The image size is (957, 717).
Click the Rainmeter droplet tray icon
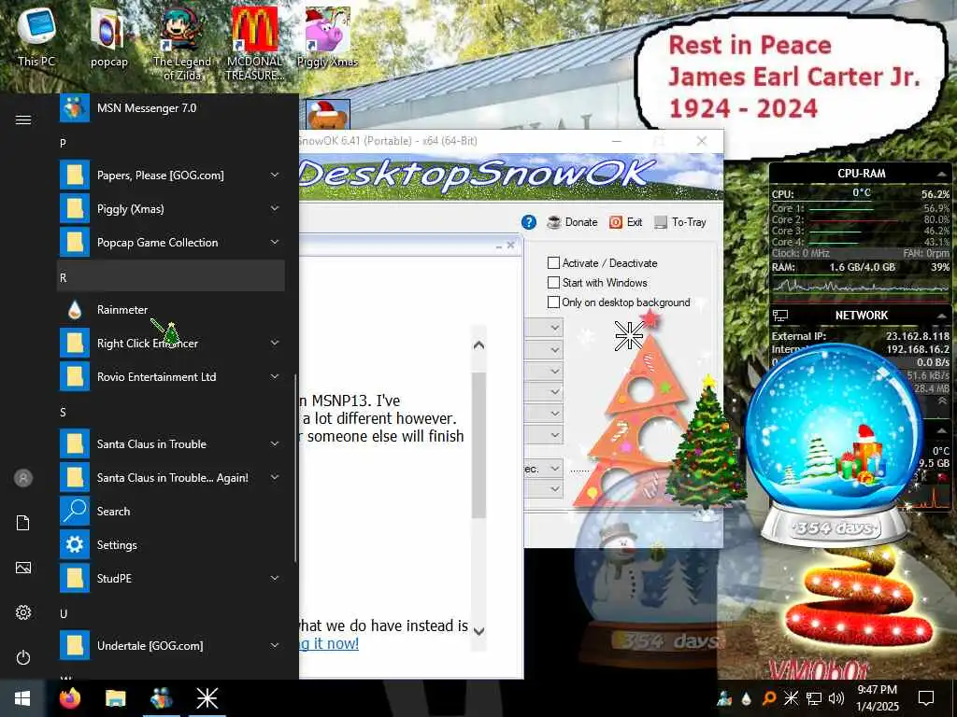pos(747,698)
